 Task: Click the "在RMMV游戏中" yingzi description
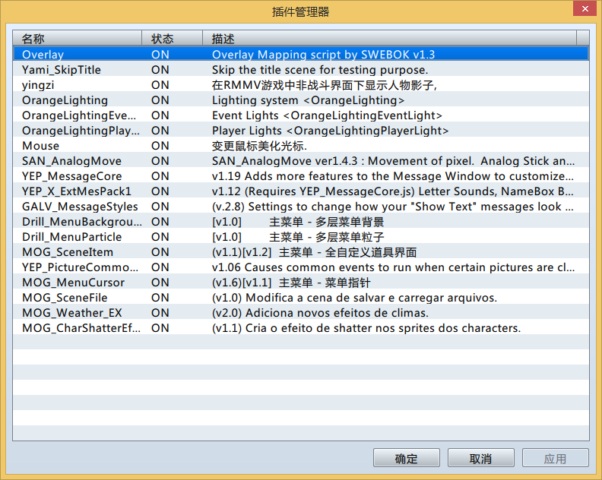coord(325,85)
